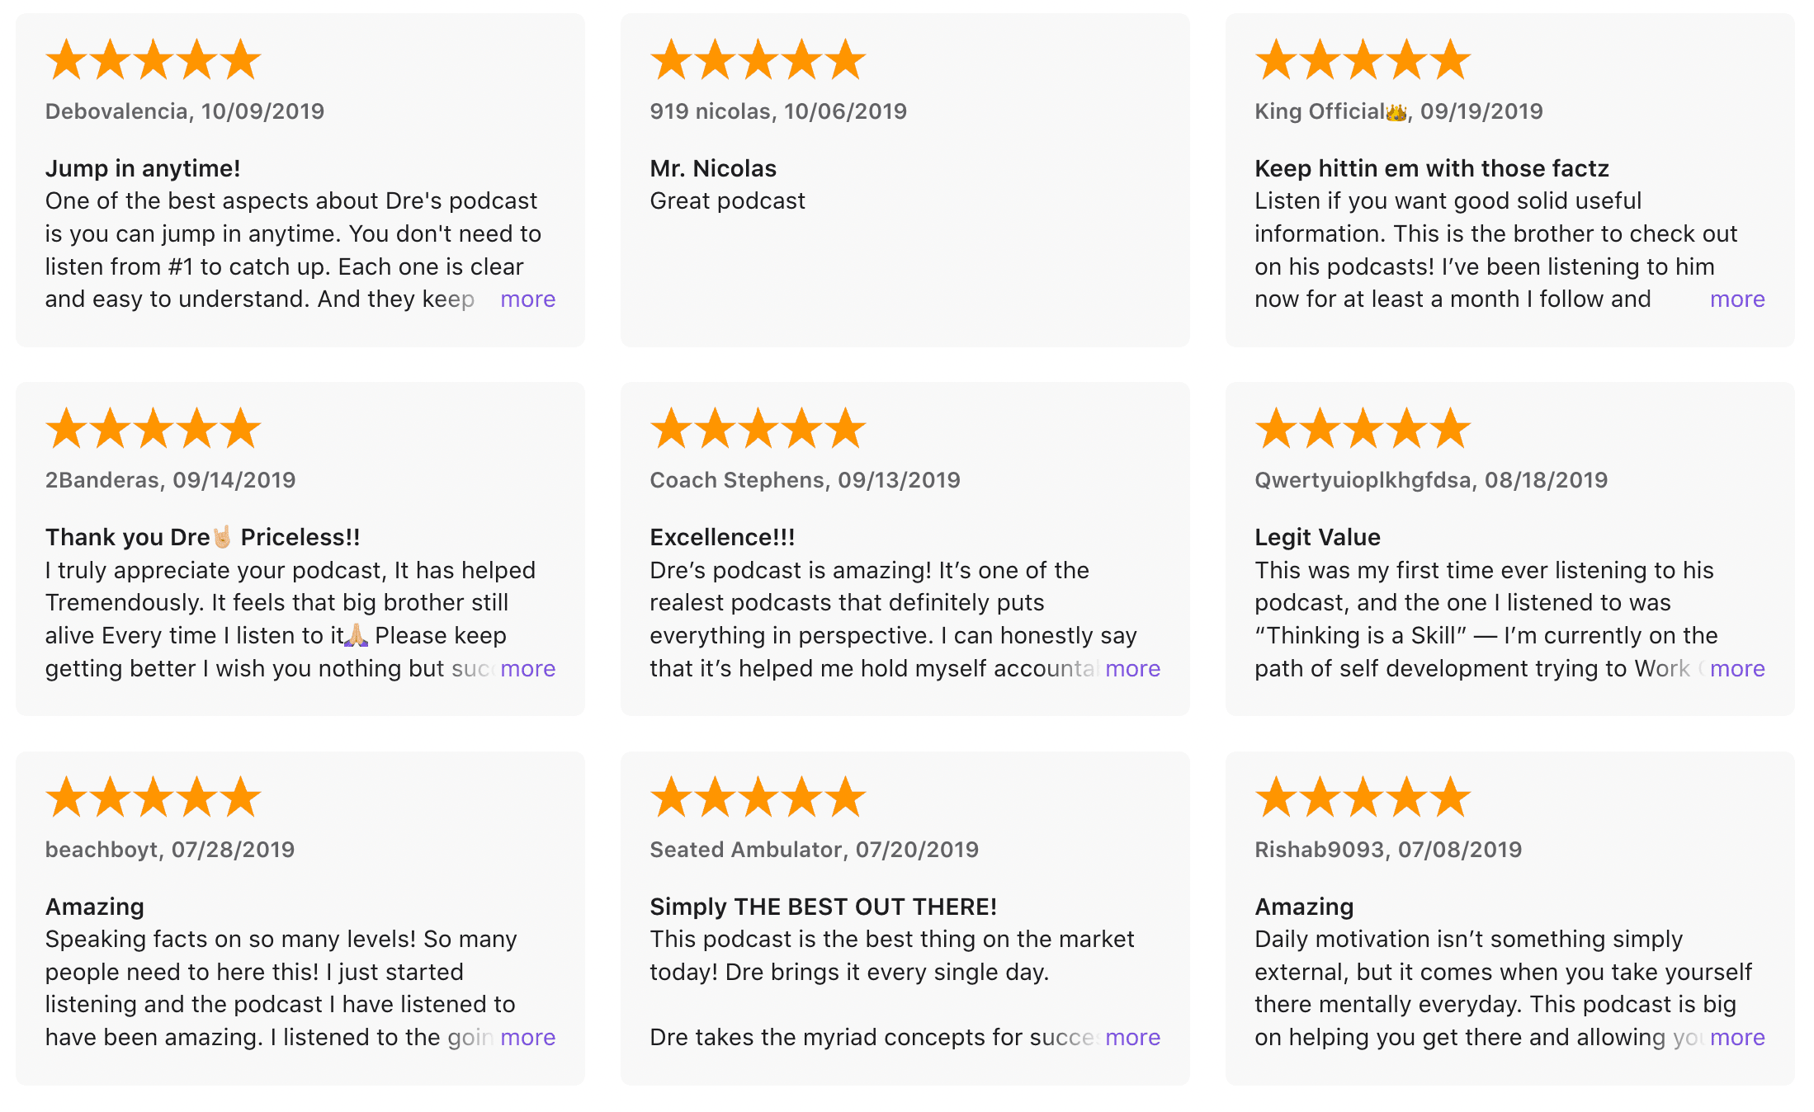
Task: Click the star rating on Qwertyuioplkhgfdsa's review
Action: (1363, 428)
